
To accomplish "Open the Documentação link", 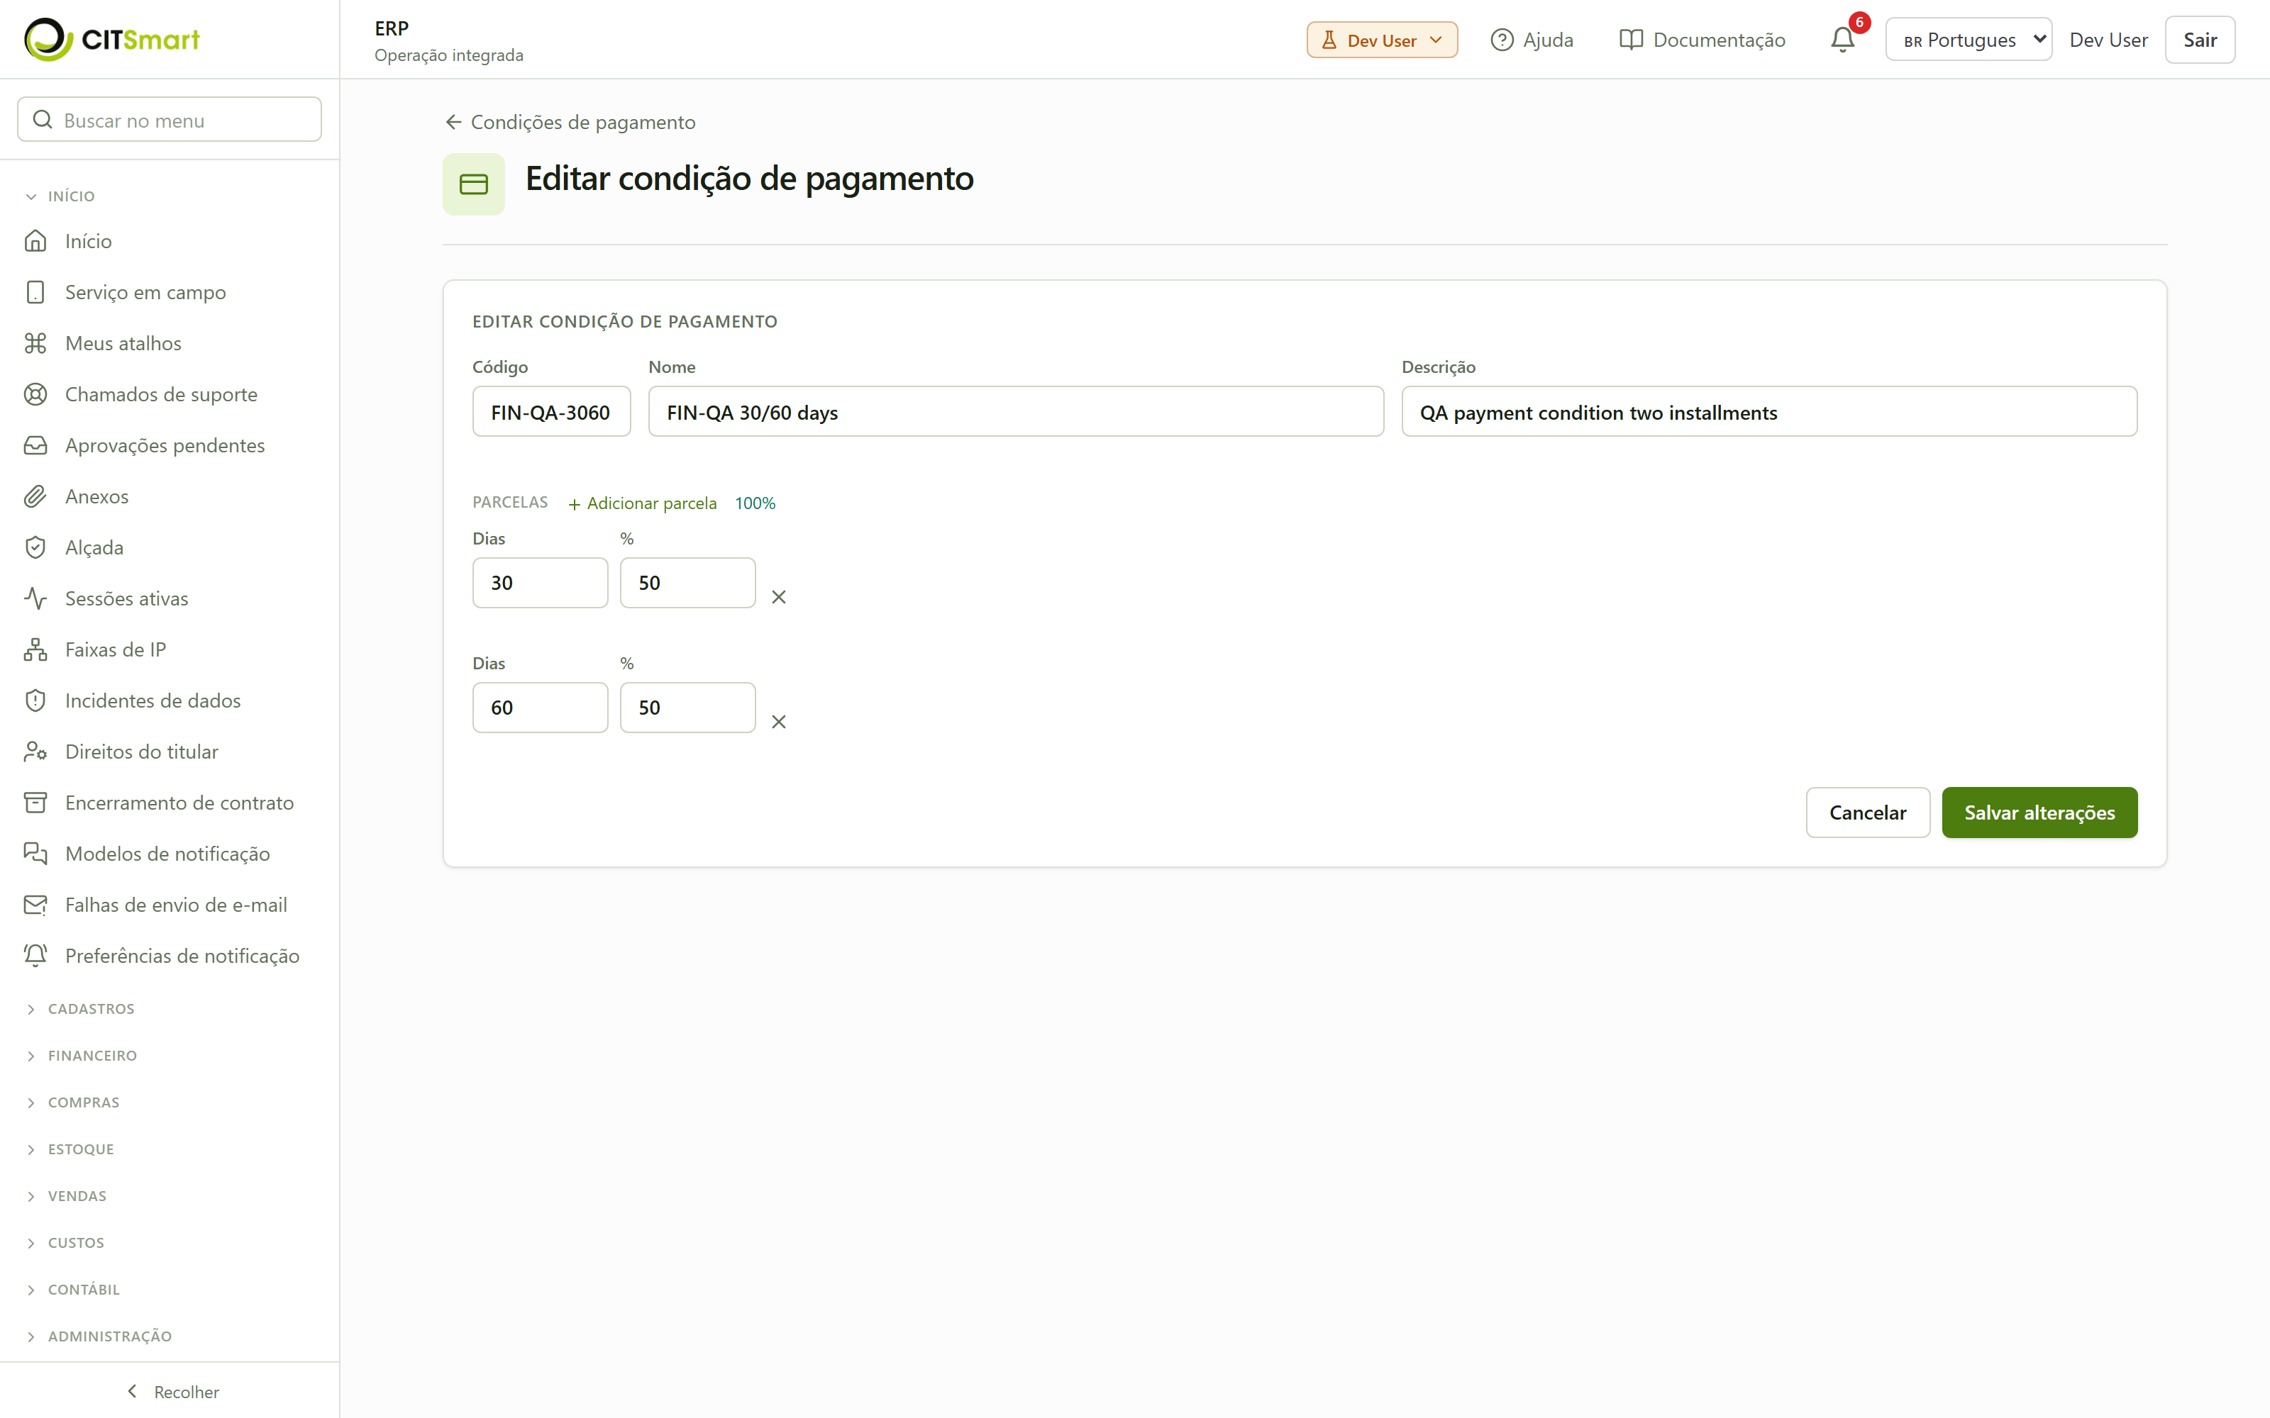I will point(1702,40).
